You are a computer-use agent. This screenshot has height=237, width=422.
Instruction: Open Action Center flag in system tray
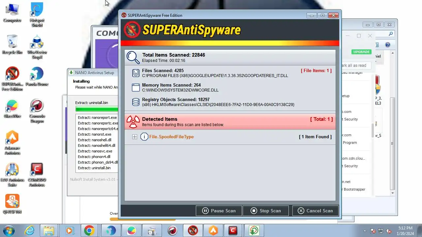pos(373,231)
